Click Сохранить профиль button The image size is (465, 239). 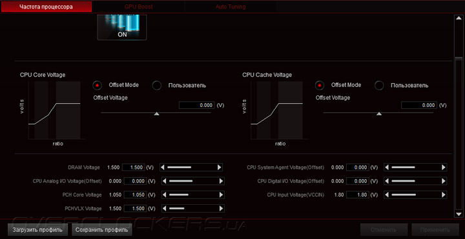(x=102, y=229)
